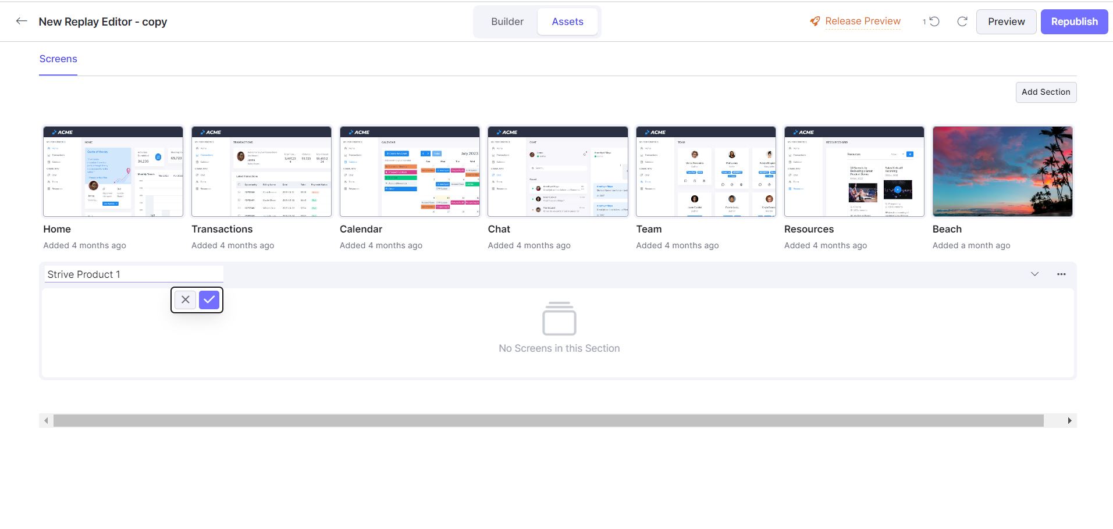Image resolution: width=1113 pixels, height=529 pixels.
Task: Open the three-dot section options menu
Action: point(1061,274)
